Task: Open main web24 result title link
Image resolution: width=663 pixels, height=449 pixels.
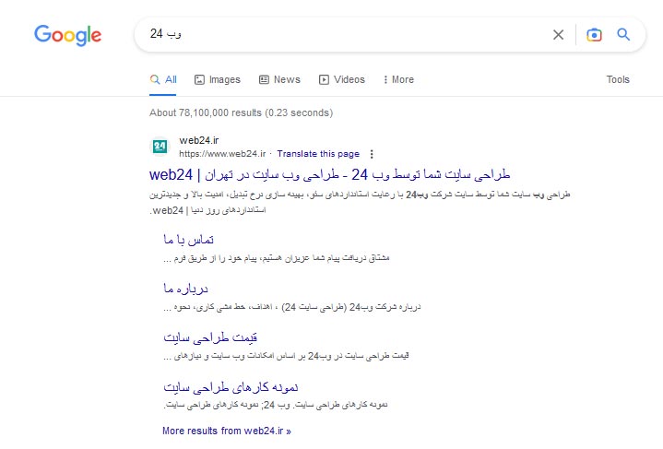Action: click(x=329, y=174)
